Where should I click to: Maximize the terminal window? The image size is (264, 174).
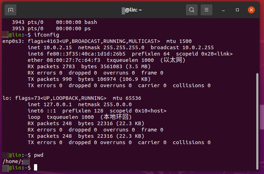coord(237,10)
